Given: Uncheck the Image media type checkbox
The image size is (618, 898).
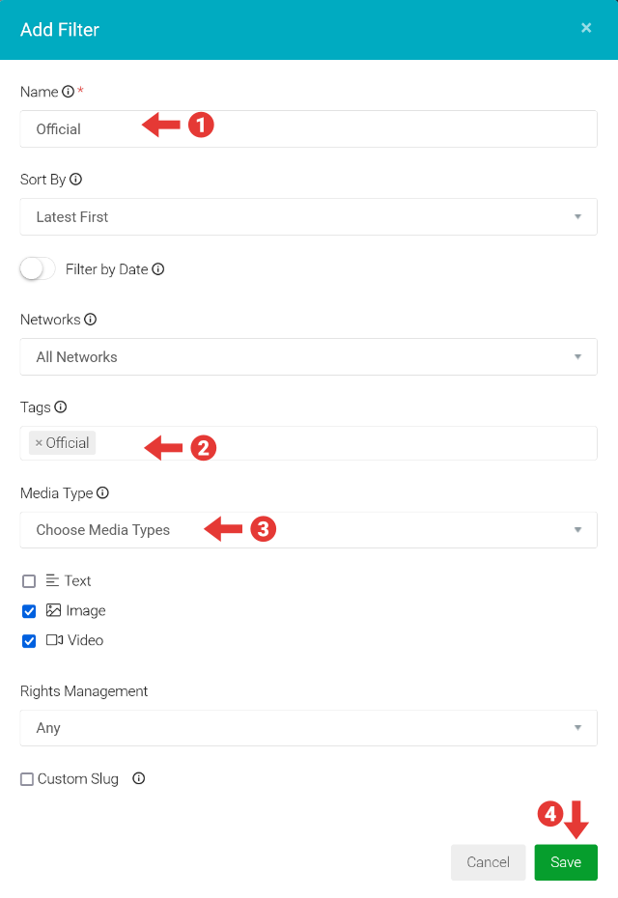Looking at the screenshot, I should pos(28,610).
